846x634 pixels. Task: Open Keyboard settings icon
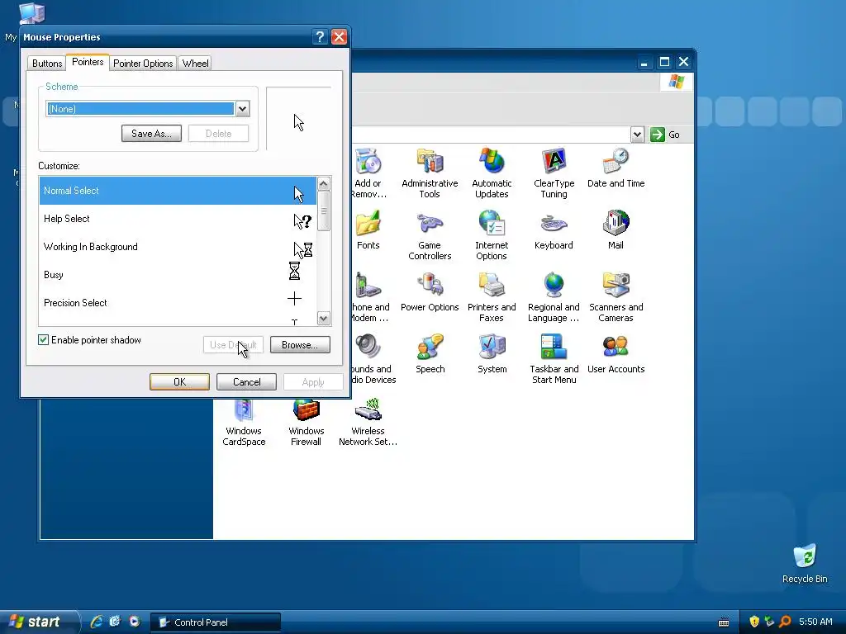(x=554, y=230)
